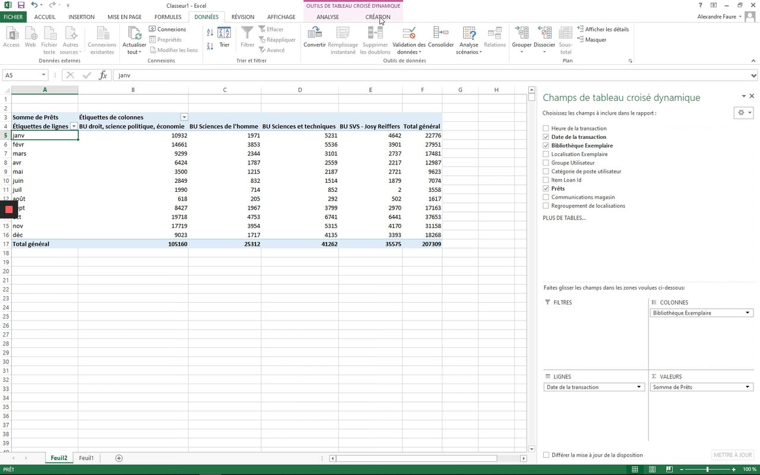
Task: Expand the formula bar
Action: [754, 75]
